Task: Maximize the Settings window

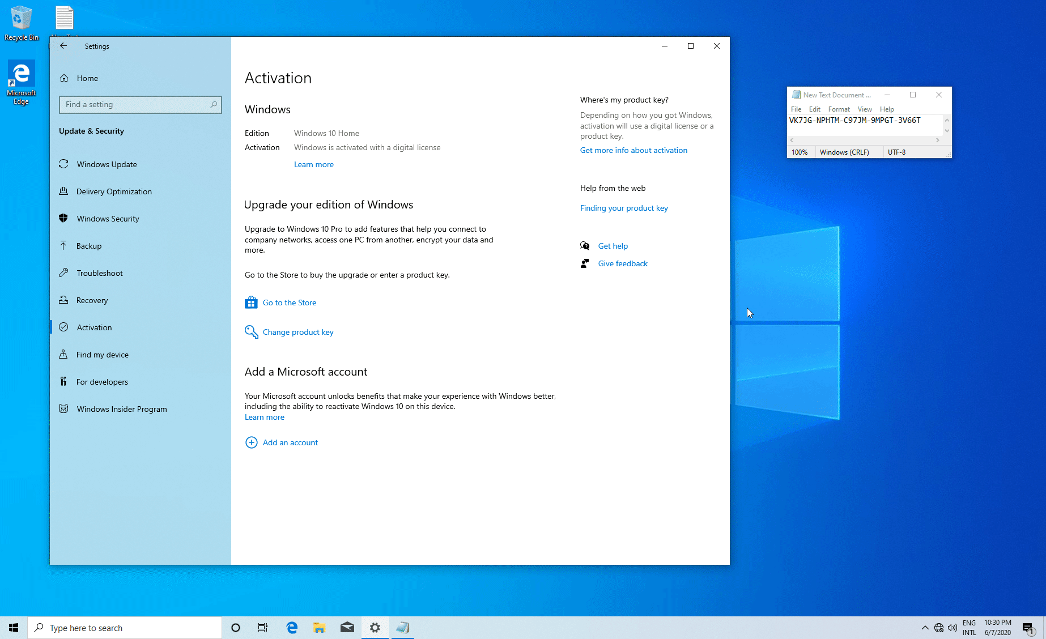Action: [691, 46]
